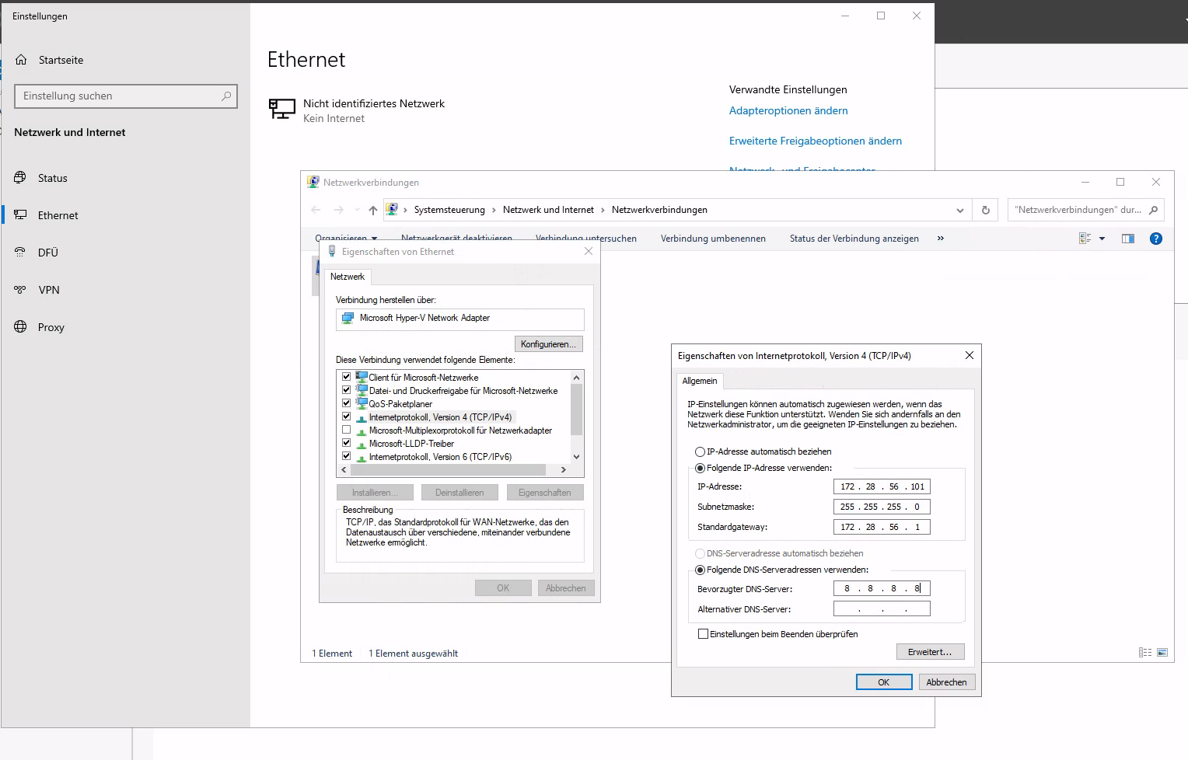Open the change view dropdown arrow
This screenshot has width=1188, height=760.
[x=1100, y=238]
